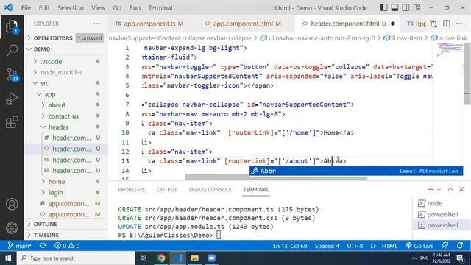Image resolution: width=471 pixels, height=265 pixels.
Task: Open the Selection menu
Action: tap(71, 8)
